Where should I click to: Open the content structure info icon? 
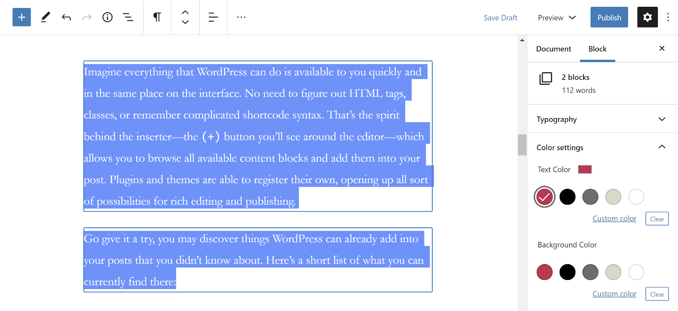[107, 17]
